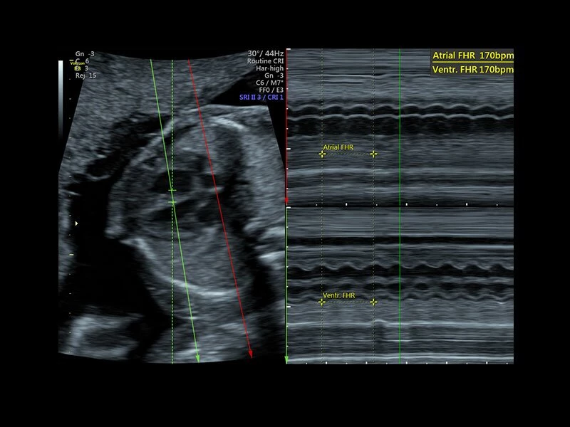Select the left Ventr. FHR caliper cross
570x427 pixels.
pos(322,302)
